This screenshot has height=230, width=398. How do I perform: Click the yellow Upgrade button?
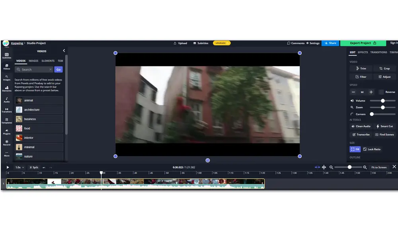point(222,43)
